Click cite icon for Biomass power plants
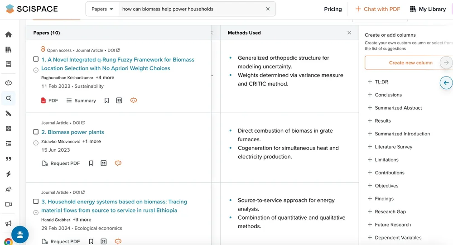 pyautogui.click(x=104, y=163)
